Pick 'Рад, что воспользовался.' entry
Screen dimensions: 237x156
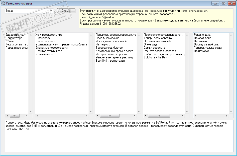point(160,51)
